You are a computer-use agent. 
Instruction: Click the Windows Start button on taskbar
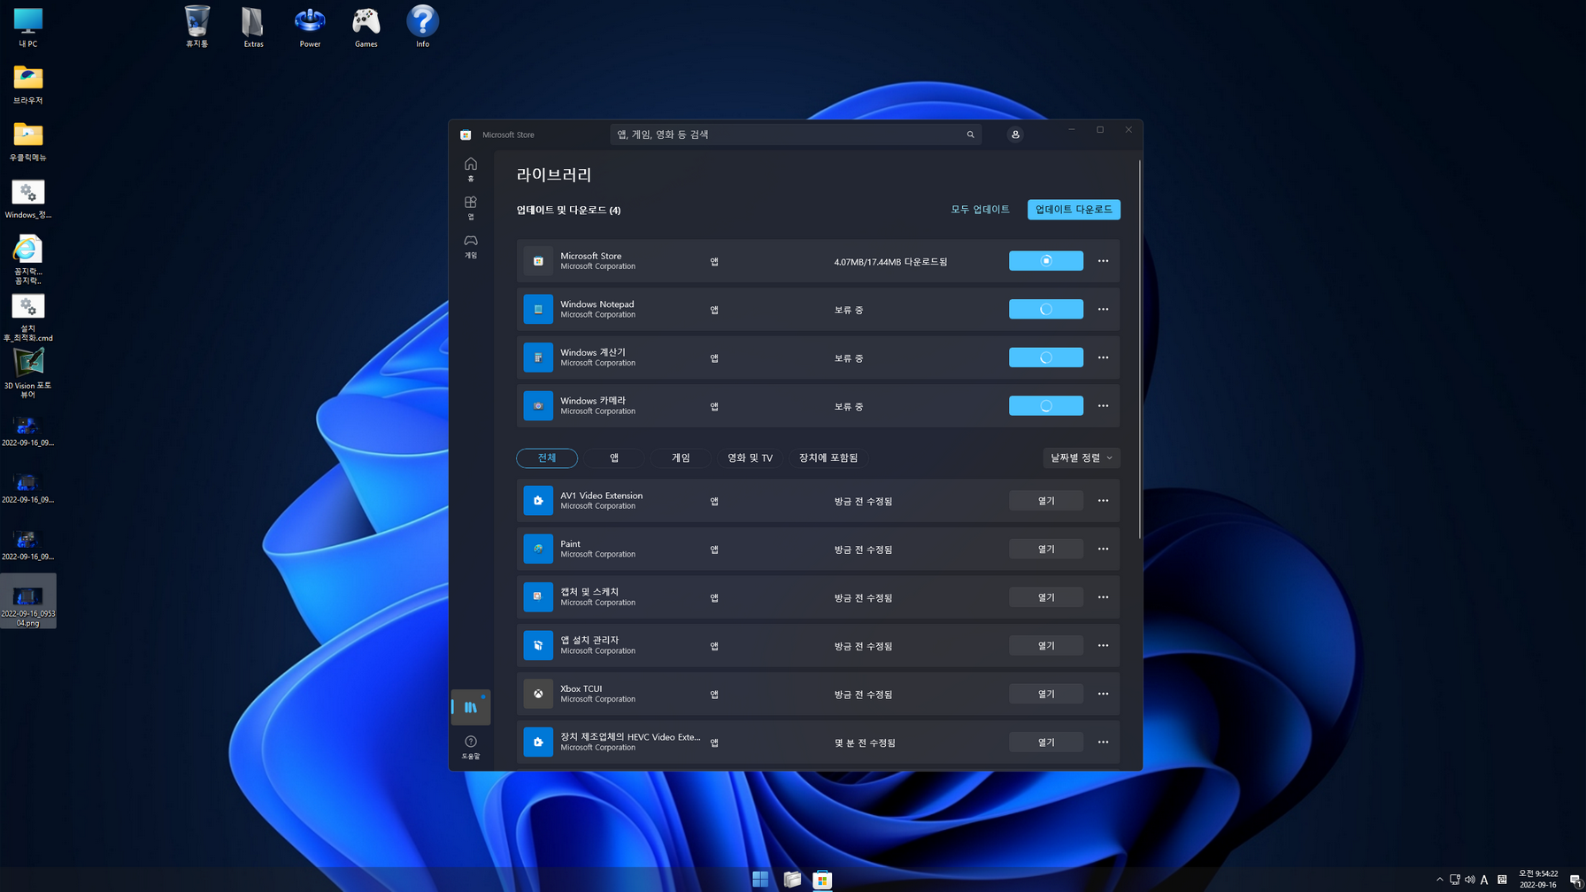tap(760, 879)
